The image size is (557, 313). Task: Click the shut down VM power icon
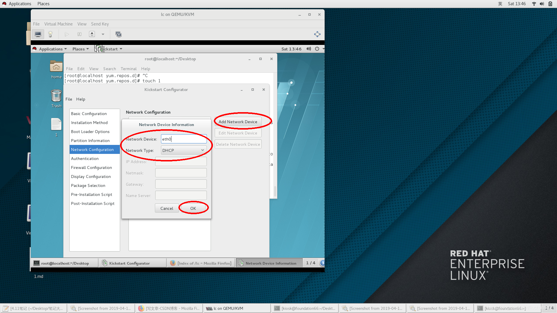[92, 34]
